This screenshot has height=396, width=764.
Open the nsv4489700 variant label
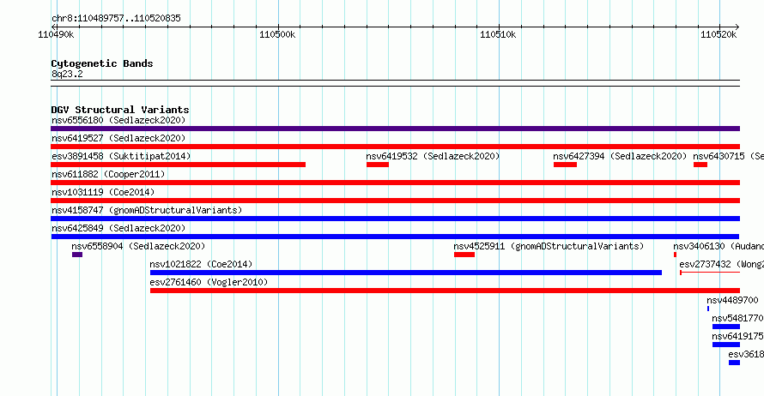[732, 300]
